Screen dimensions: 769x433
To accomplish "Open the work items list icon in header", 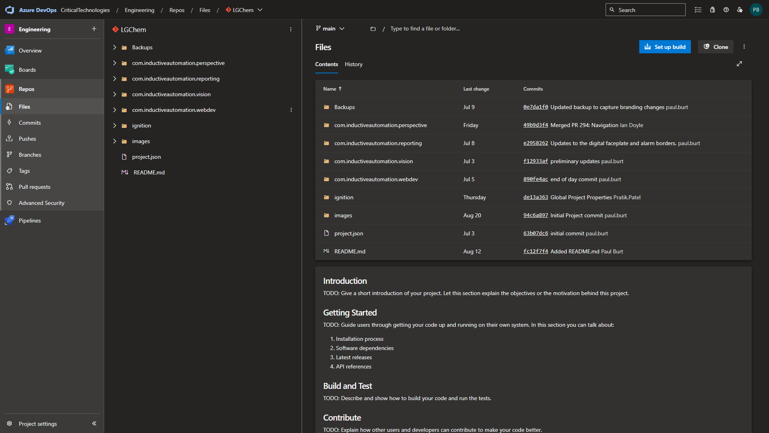I will pos(698,10).
